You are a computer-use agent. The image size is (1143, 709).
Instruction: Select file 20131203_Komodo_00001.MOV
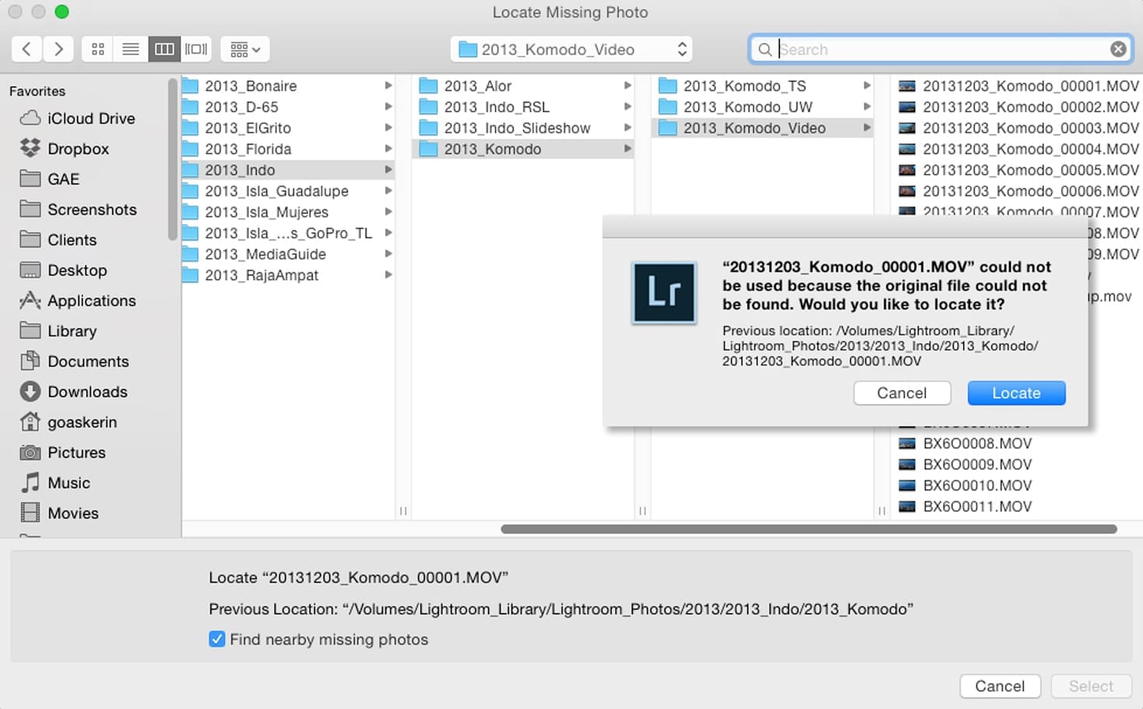coord(1019,86)
